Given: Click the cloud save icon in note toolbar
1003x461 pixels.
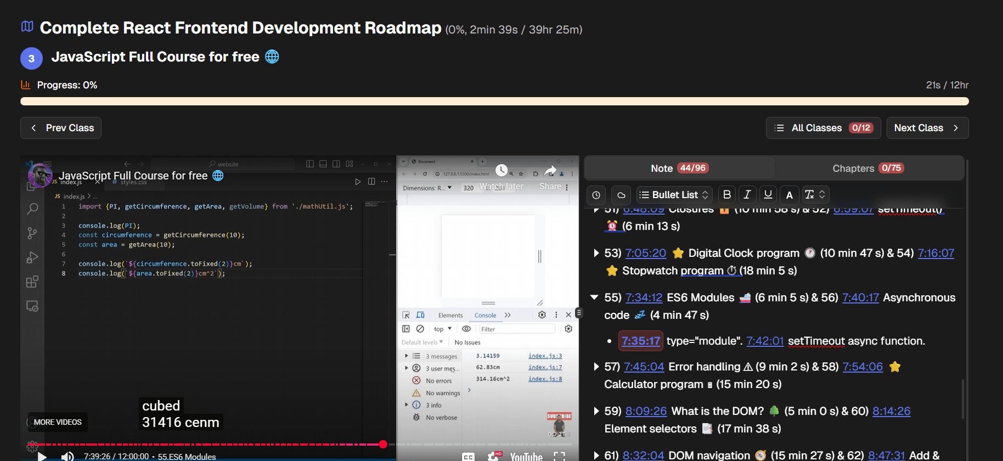Looking at the screenshot, I should pyautogui.click(x=621, y=195).
